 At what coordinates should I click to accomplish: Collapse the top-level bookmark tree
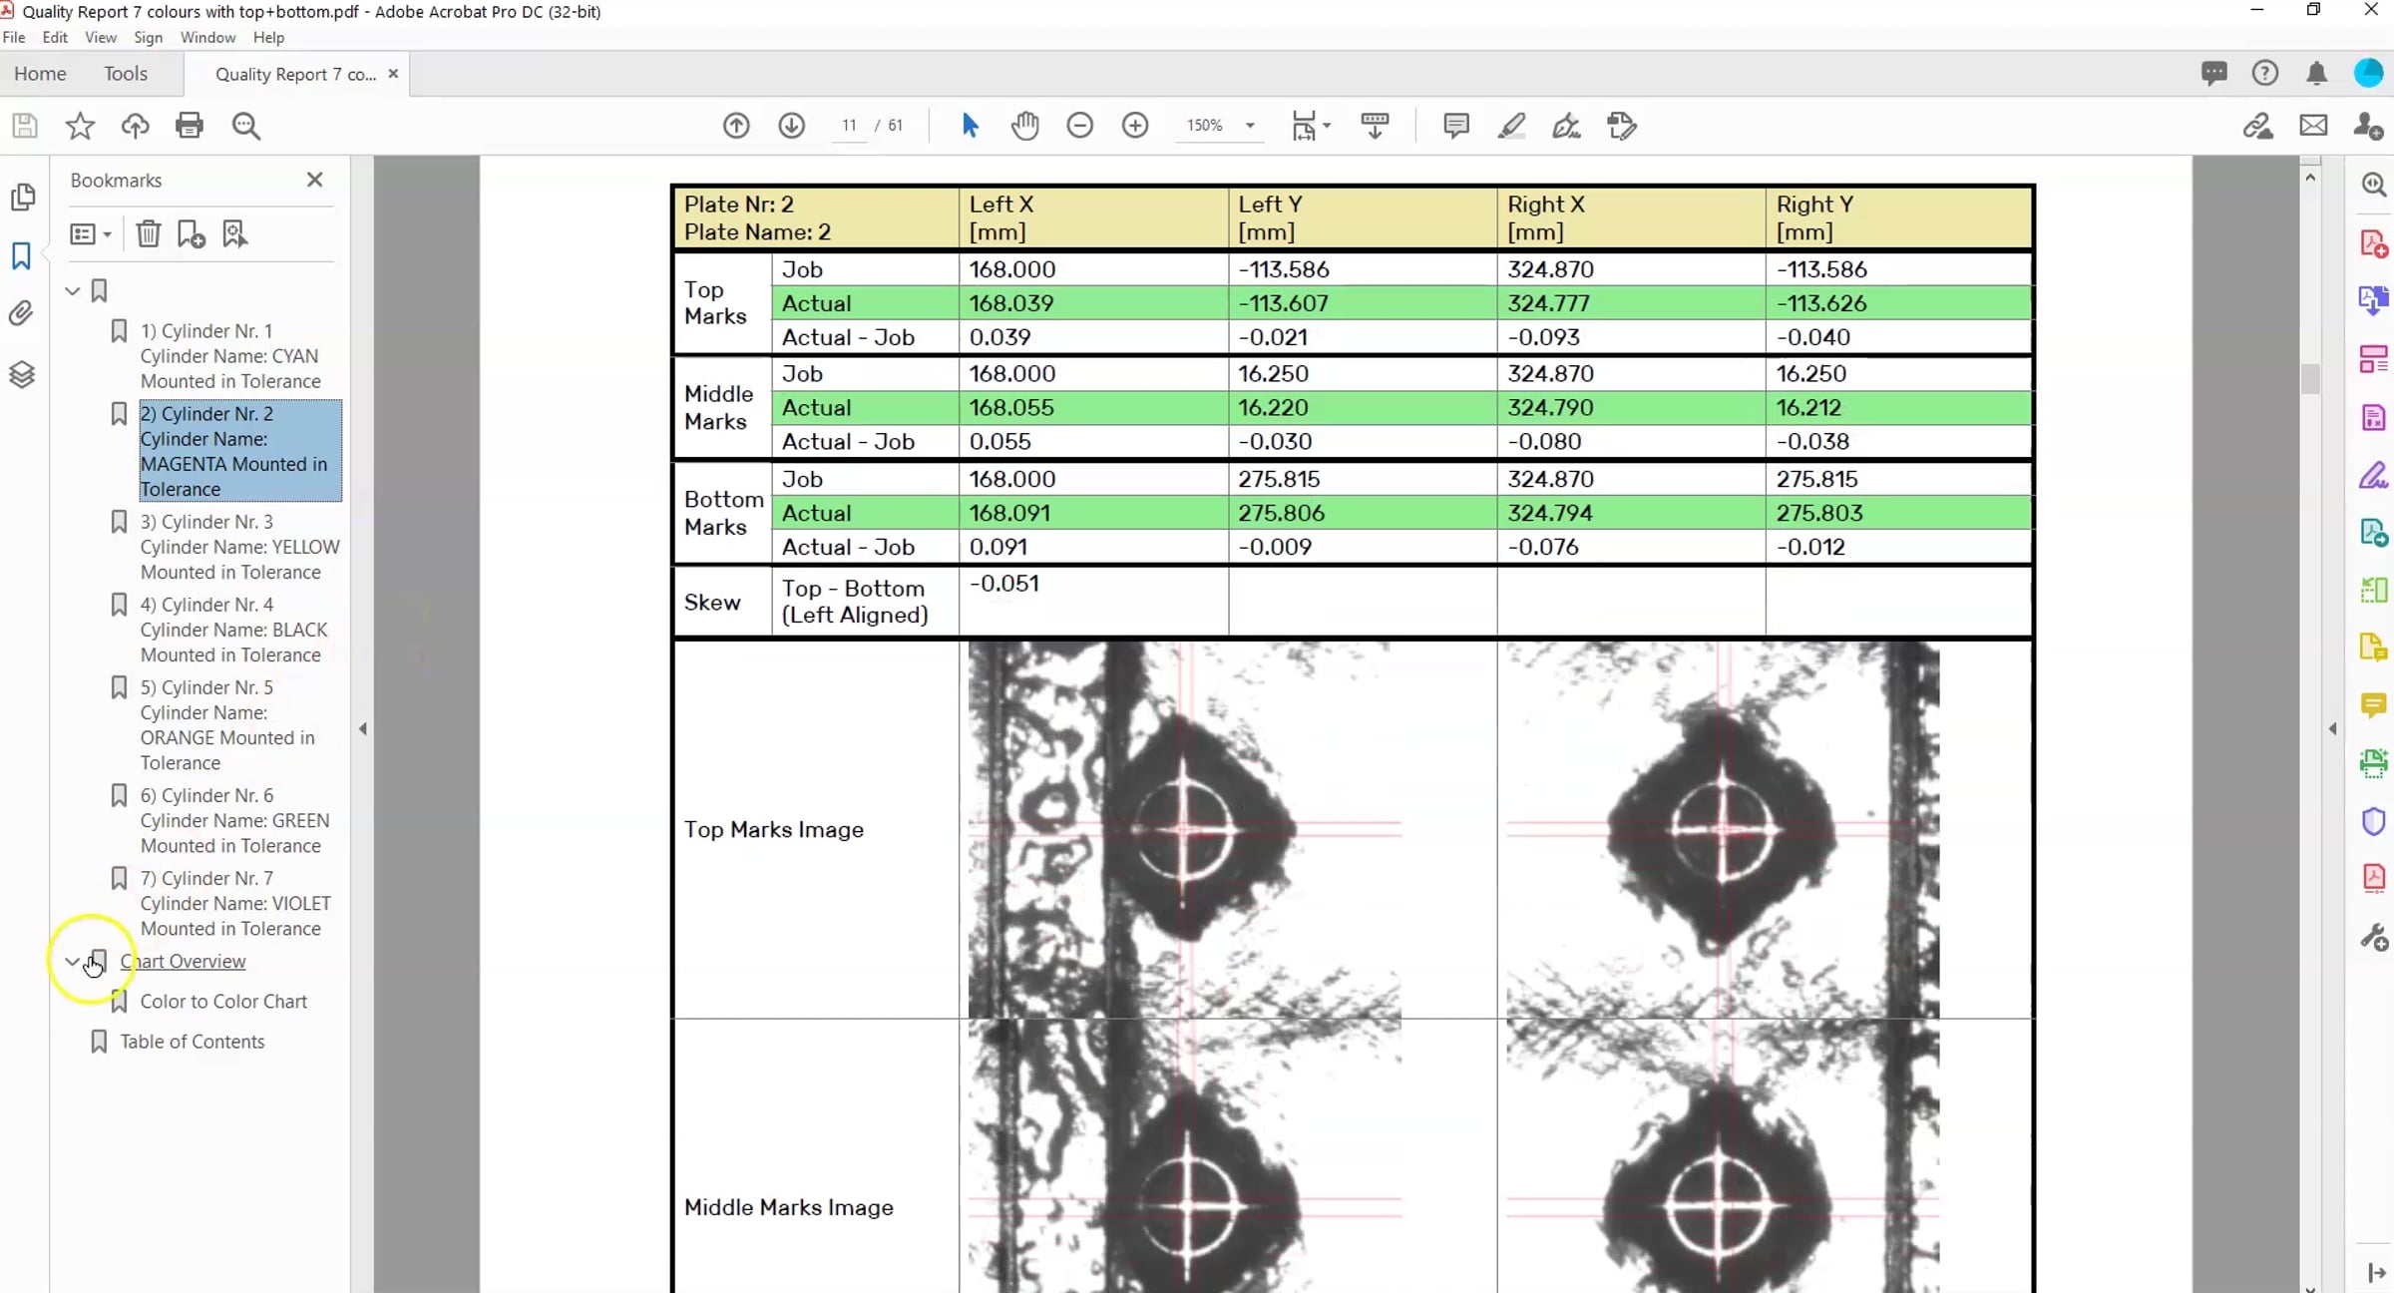tap(72, 291)
